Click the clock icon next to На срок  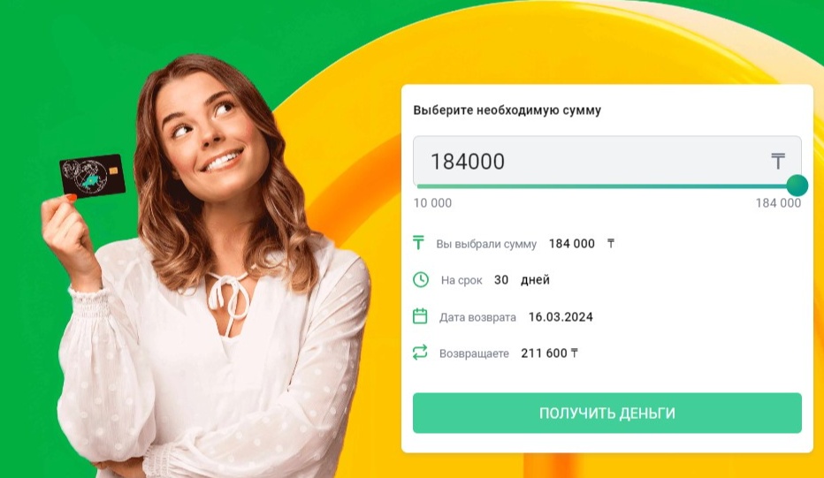tap(421, 279)
